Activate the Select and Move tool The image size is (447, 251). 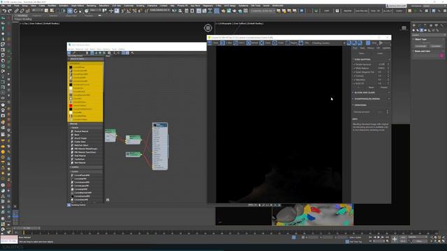click(70, 11)
